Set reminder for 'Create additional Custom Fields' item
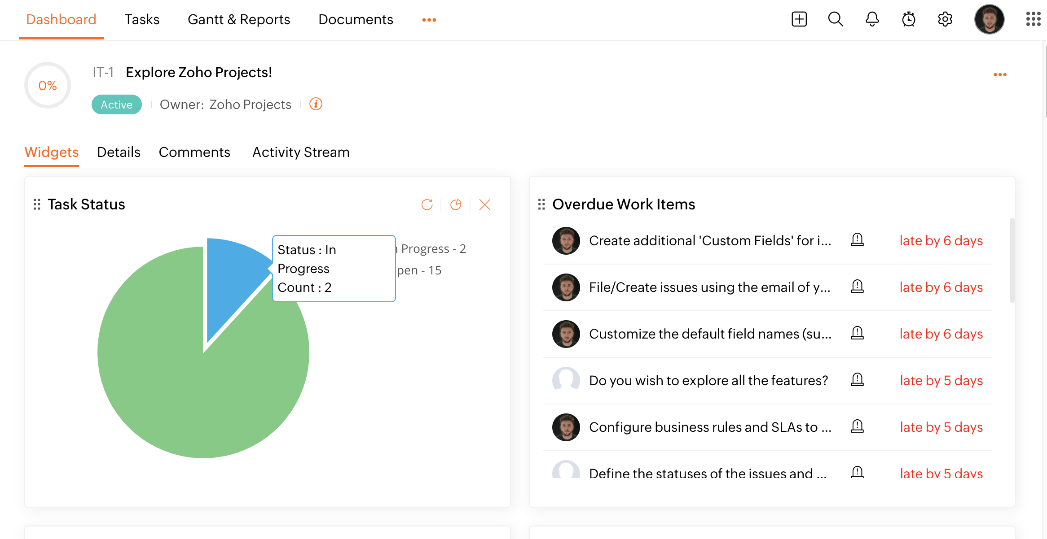This screenshot has width=1047, height=539. click(857, 240)
